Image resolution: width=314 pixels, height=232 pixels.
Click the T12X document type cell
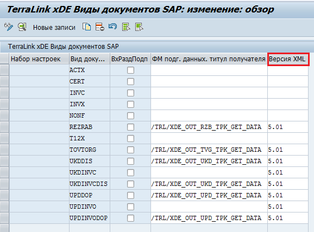[90, 138]
